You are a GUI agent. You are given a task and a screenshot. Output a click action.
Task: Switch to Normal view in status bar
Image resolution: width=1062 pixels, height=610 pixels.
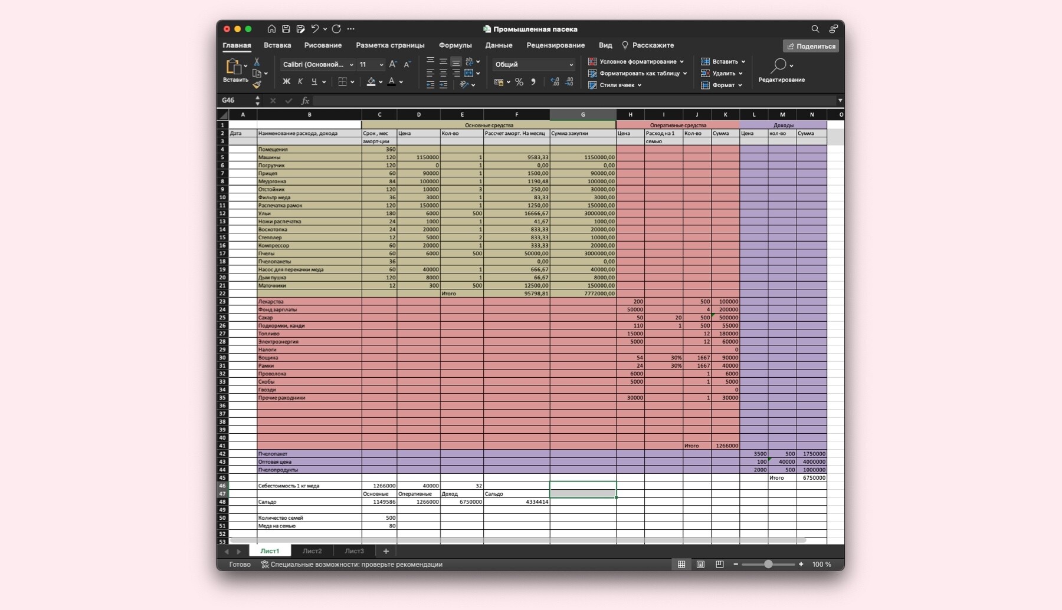point(681,564)
